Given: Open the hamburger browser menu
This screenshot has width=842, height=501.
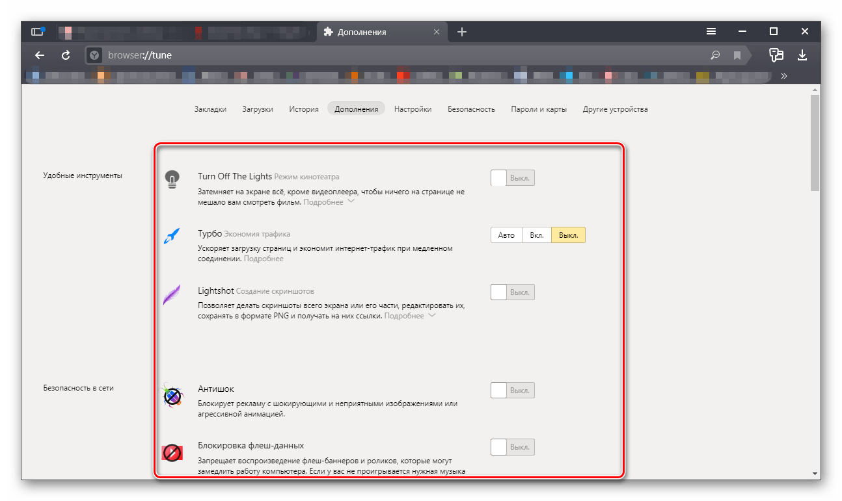Looking at the screenshot, I should [712, 31].
